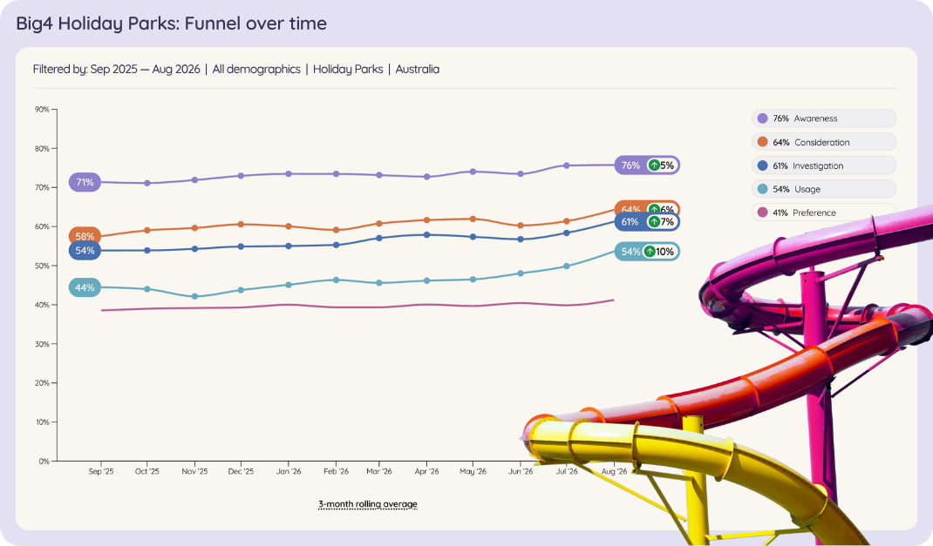The width and height of the screenshot is (933, 546).
Task: Toggle the Consideration legend item
Action: (x=823, y=142)
